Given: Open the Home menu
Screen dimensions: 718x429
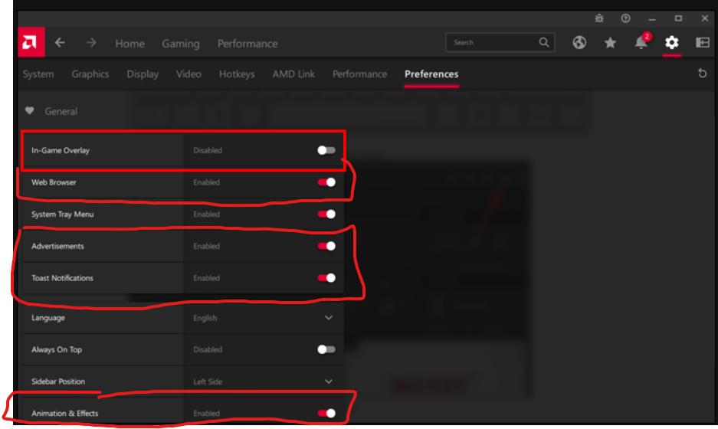Looking at the screenshot, I should [x=130, y=44].
